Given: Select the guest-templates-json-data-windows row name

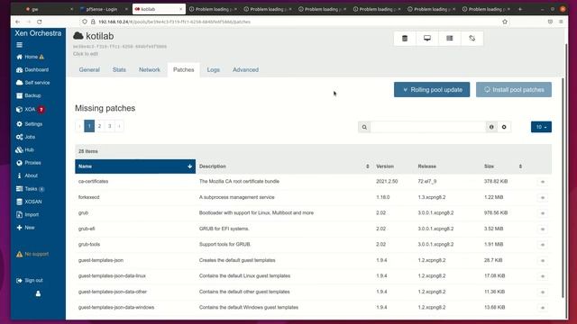Looking at the screenshot, I should pyautogui.click(x=116, y=308).
